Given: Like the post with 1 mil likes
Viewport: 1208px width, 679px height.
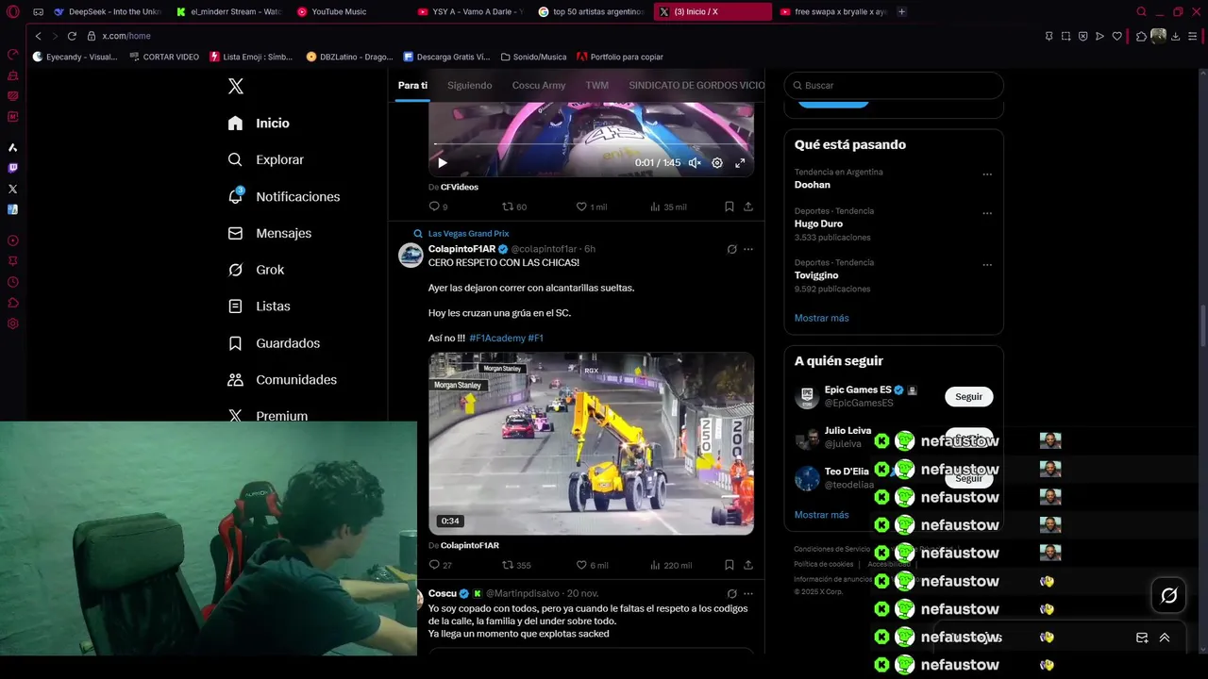Looking at the screenshot, I should [x=592, y=207].
